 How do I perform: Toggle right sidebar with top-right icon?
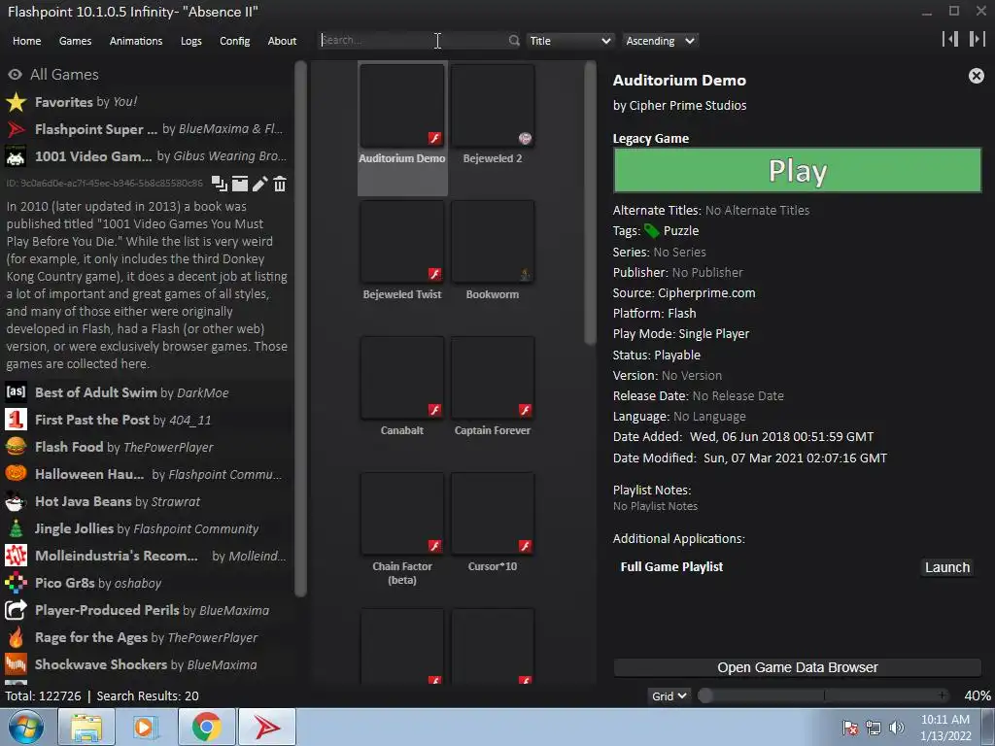(977, 39)
